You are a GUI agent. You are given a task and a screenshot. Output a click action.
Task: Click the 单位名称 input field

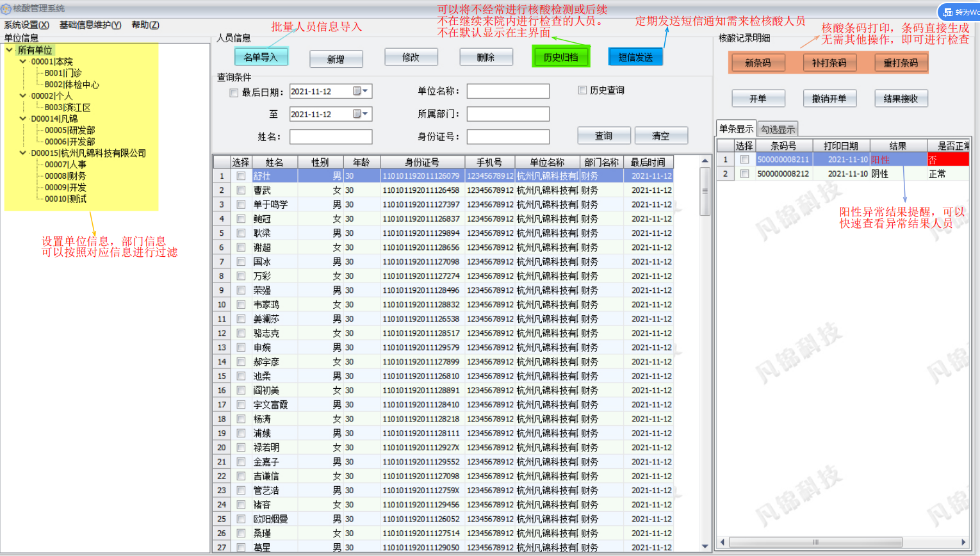[x=508, y=91]
